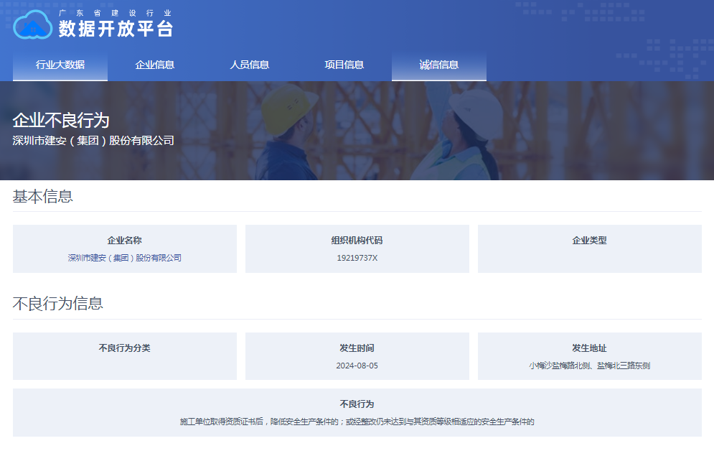Image resolution: width=714 pixels, height=451 pixels.
Task: Open the 诚信信息 tab
Action: point(439,65)
